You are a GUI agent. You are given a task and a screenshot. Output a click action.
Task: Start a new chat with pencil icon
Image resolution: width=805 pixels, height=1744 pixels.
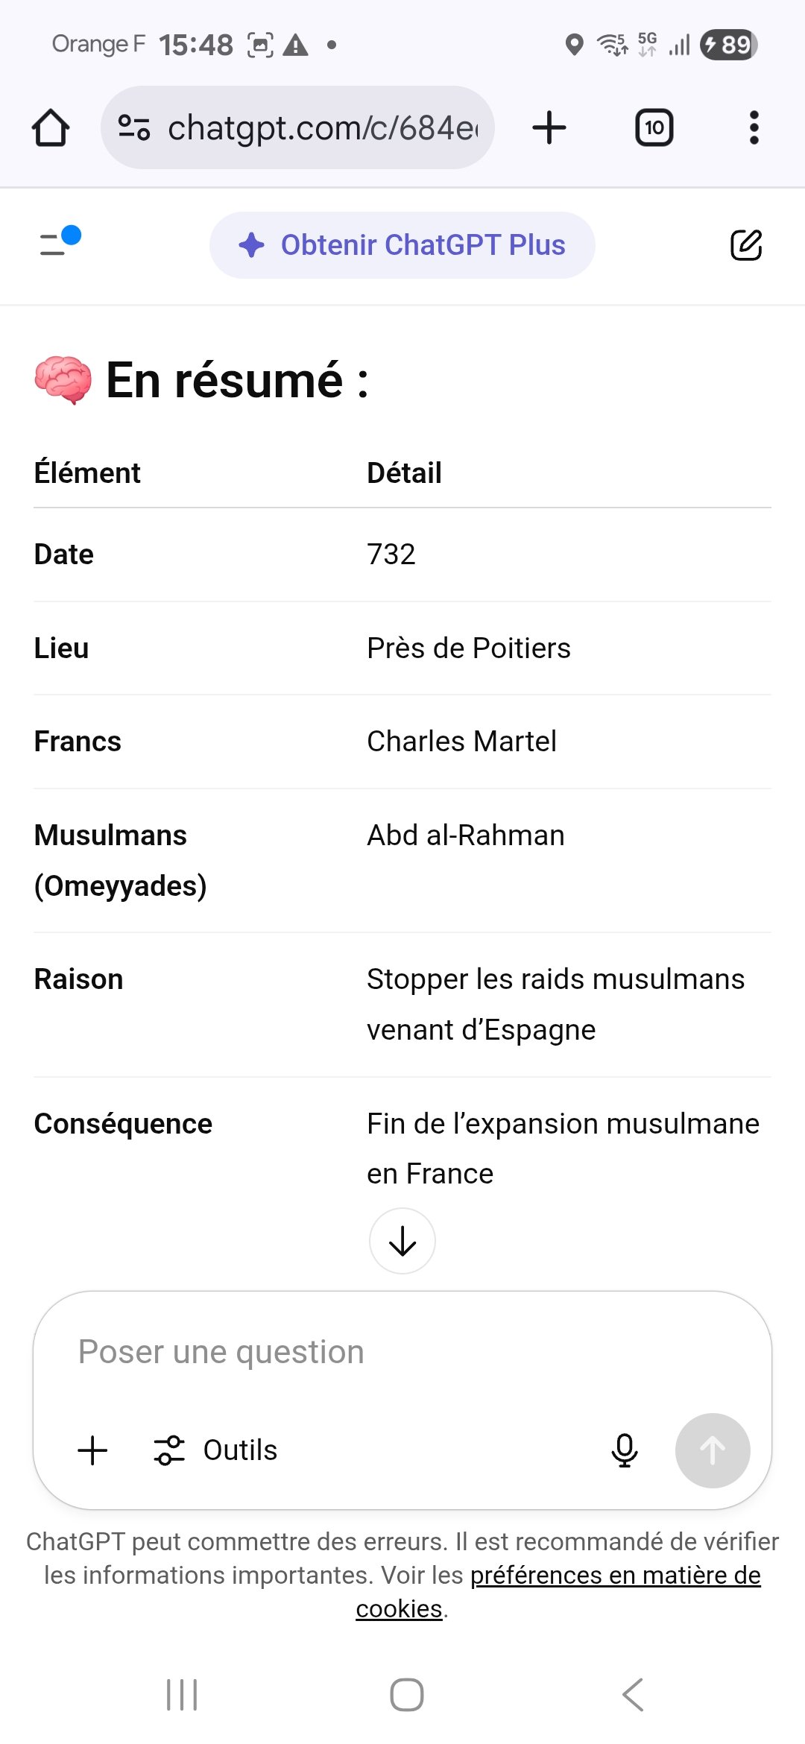pos(745,245)
